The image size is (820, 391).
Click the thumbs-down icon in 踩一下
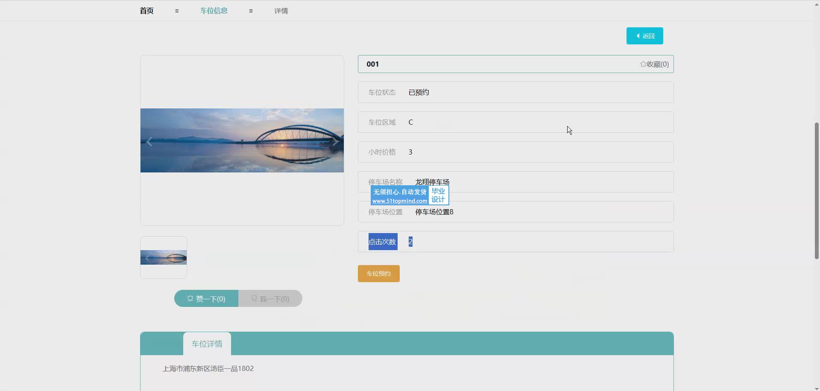(254, 299)
